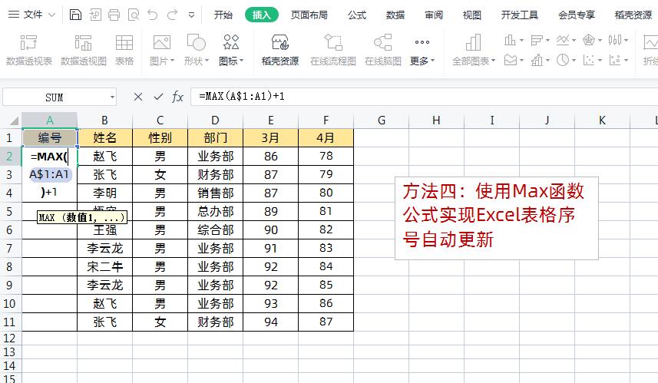
Task: Open the 文件 menu
Action: [31, 15]
